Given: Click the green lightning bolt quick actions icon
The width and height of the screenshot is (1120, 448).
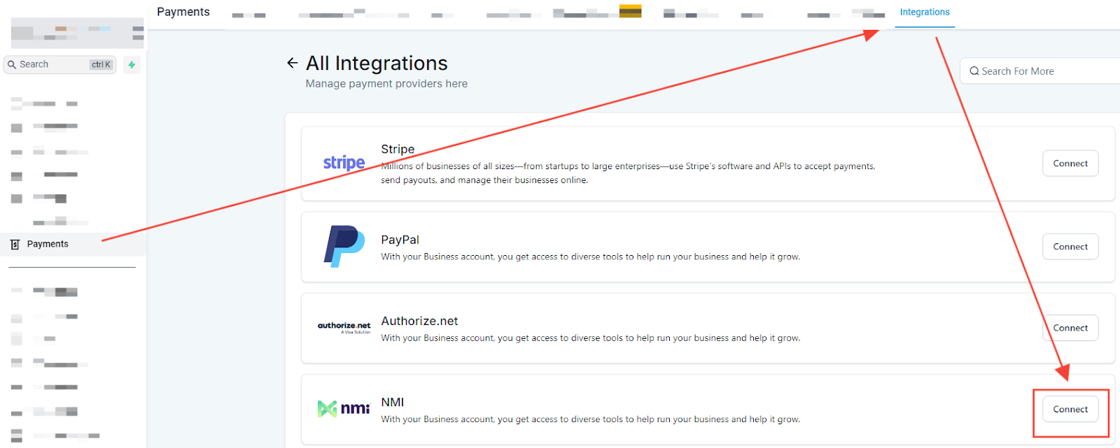Looking at the screenshot, I should click(x=132, y=65).
